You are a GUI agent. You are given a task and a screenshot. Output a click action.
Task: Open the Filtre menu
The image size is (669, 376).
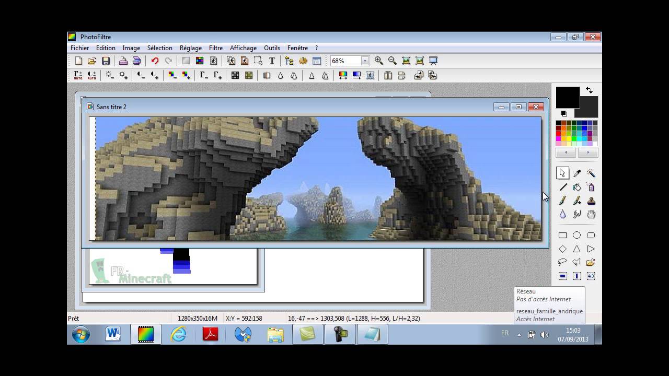(216, 48)
